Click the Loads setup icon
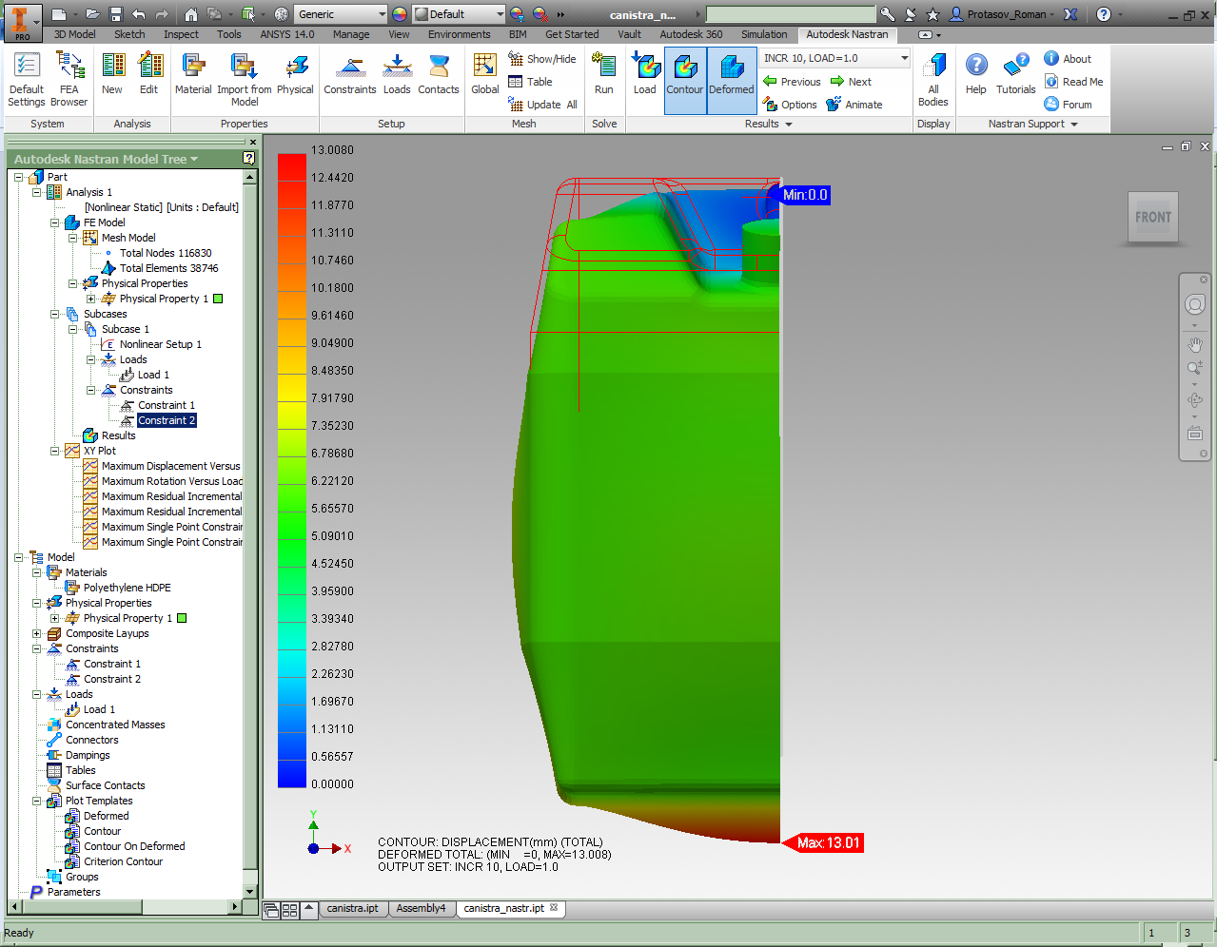Screen dimensions: 1217x947 [x=397, y=74]
